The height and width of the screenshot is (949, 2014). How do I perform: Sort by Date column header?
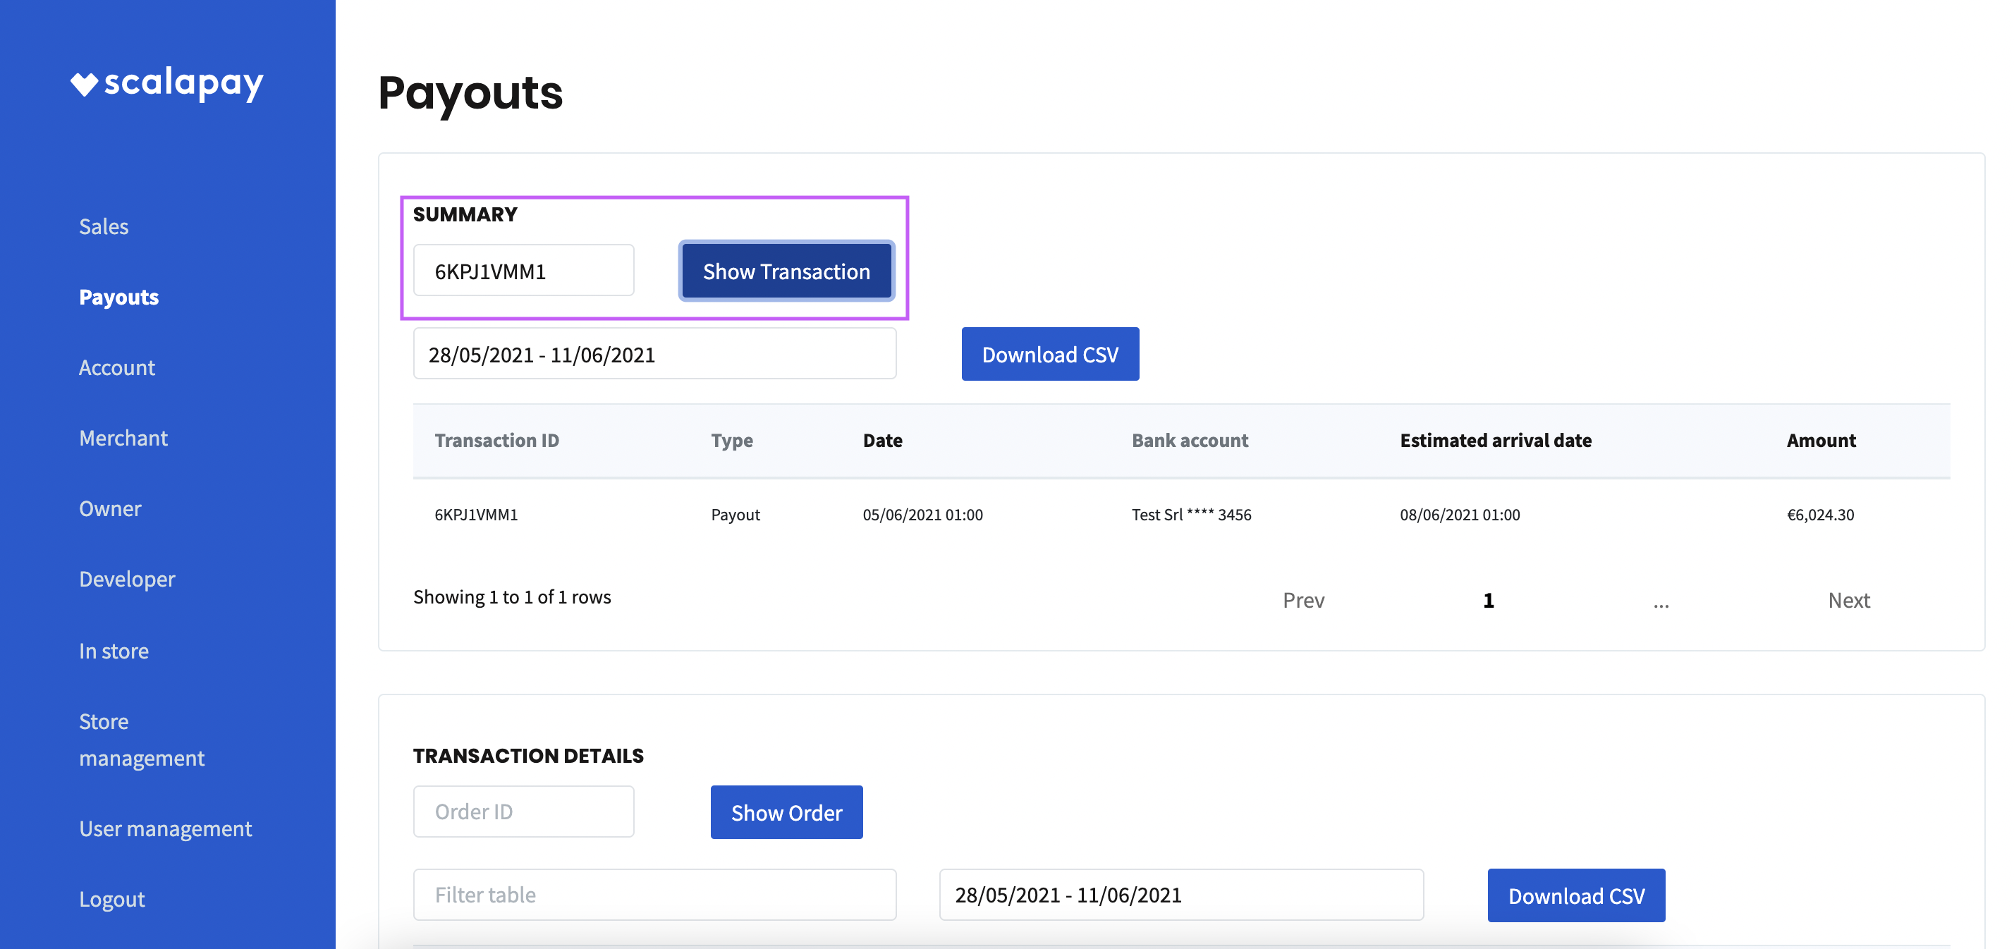point(882,441)
